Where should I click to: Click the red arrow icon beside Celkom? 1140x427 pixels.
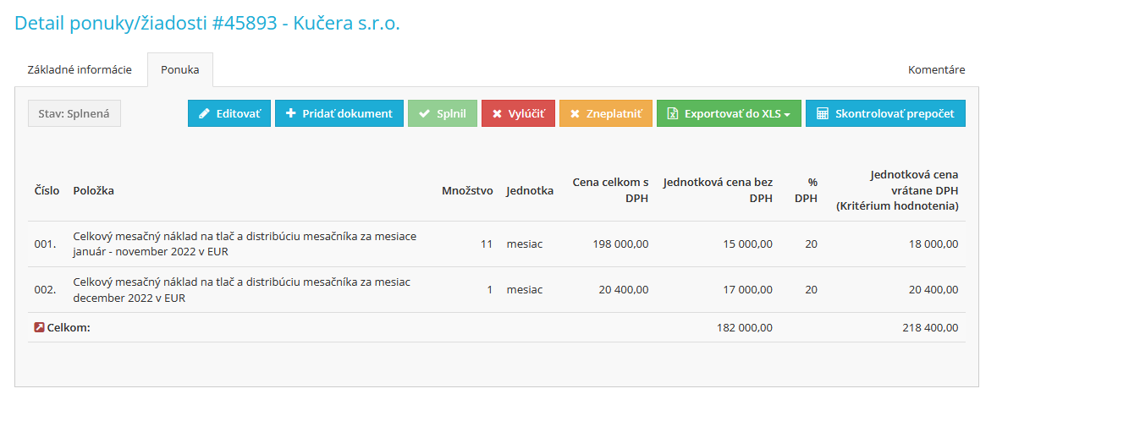tap(39, 327)
